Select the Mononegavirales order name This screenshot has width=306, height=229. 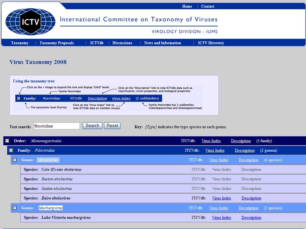pyautogui.click(x=46, y=141)
